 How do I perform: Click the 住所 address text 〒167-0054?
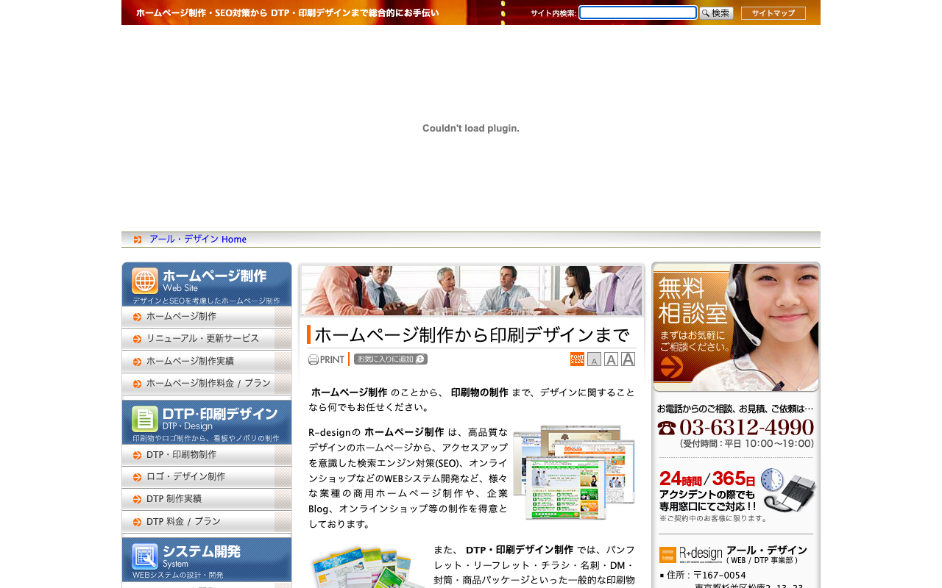pos(720,576)
